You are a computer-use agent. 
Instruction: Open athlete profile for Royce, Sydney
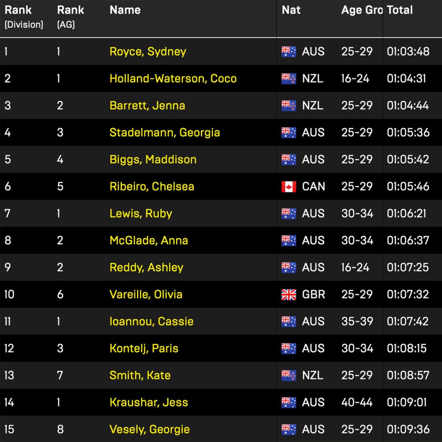tap(148, 52)
